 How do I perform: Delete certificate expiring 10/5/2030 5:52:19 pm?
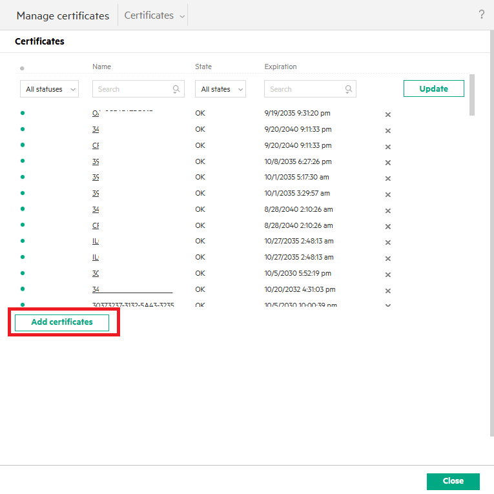pos(388,274)
